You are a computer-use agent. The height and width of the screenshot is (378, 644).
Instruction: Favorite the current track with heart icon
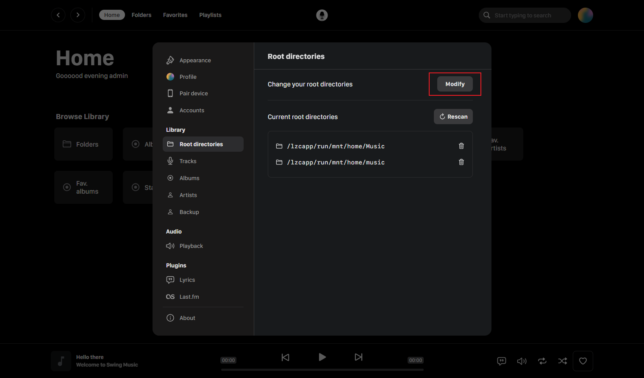(583, 361)
